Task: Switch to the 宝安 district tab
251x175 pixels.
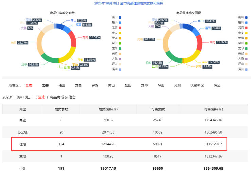Action: [x=45, y=86]
